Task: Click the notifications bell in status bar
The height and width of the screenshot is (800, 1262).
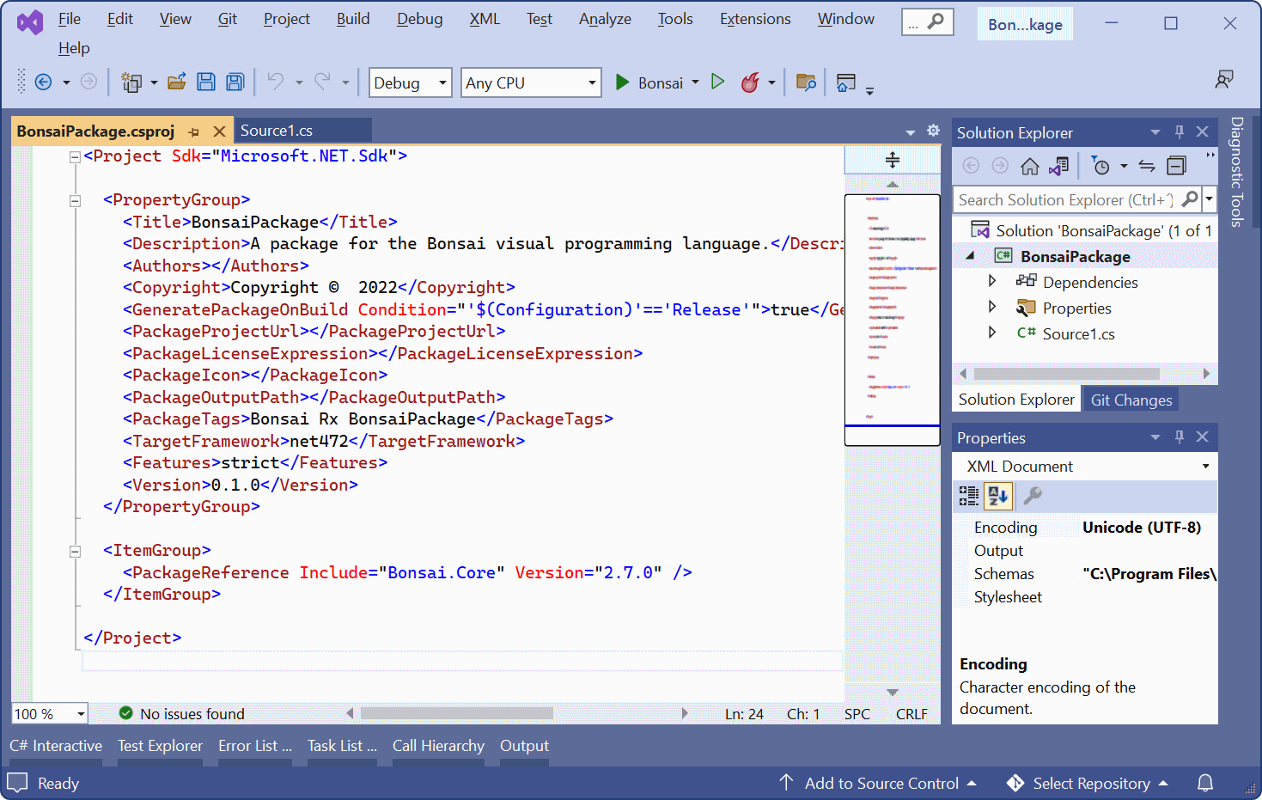Action: tap(1205, 783)
